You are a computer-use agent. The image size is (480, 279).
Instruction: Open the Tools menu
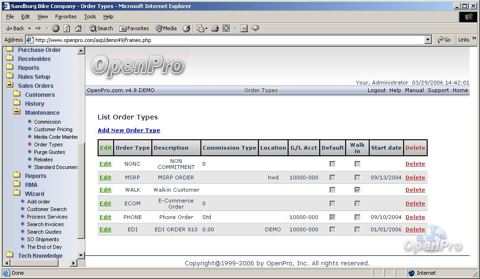point(90,17)
